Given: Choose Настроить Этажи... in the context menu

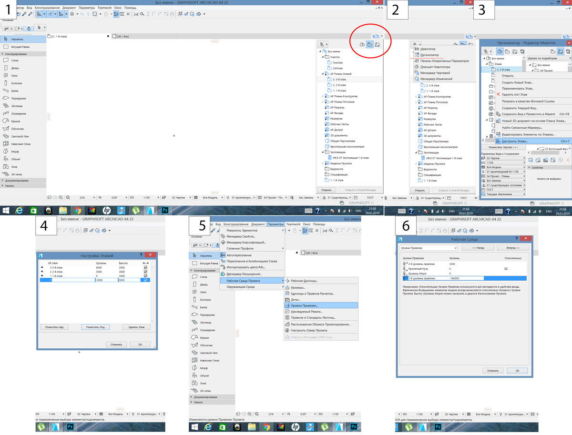Looking at the screenshot, I should [x=533, y=141].
